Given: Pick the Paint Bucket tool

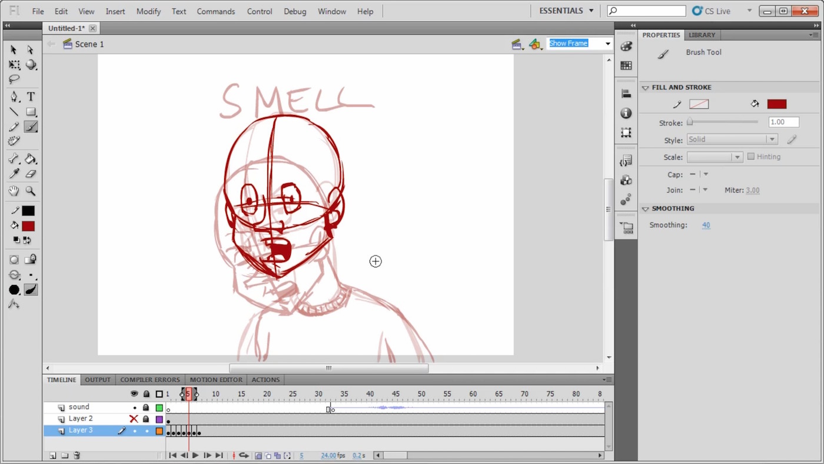Looking at the screenshot, I should pyautogui.click(x=31, y=159).
